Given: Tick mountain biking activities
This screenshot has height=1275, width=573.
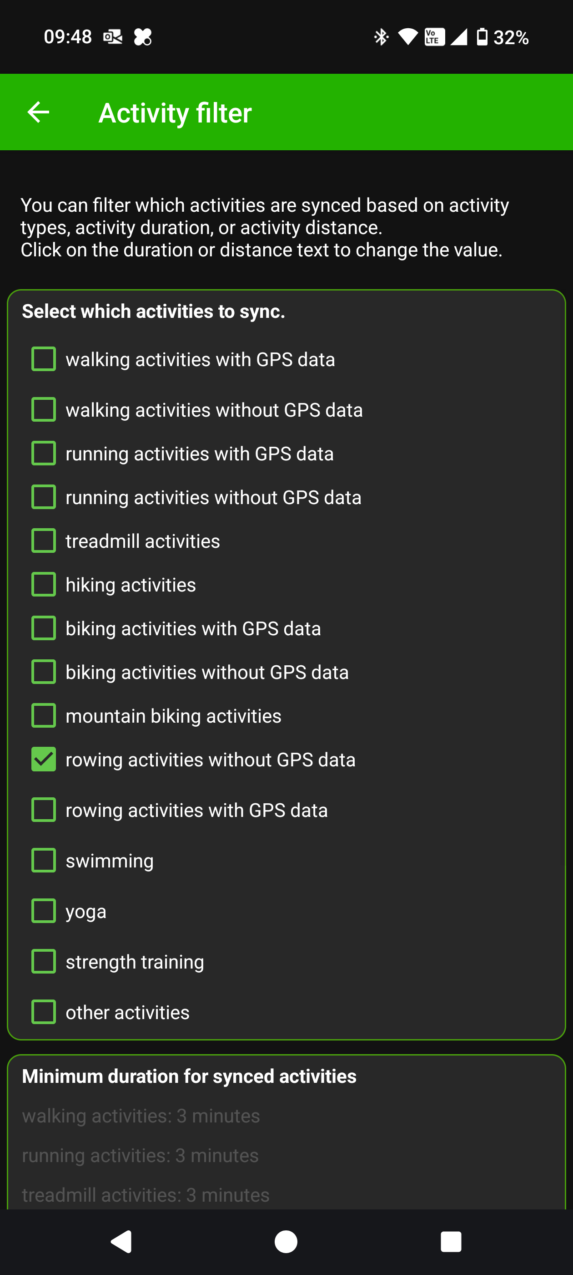Looking at the screenshot, I should 44,716.
